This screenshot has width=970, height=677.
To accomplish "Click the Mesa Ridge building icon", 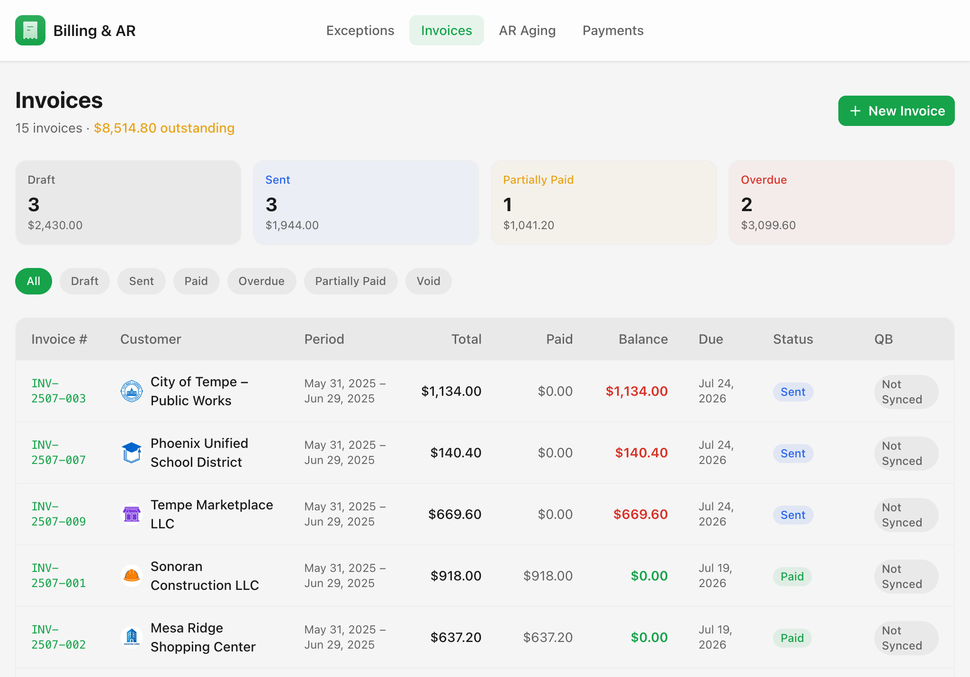I will pos(132,637).
